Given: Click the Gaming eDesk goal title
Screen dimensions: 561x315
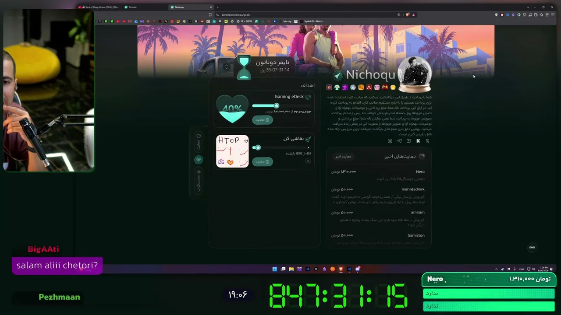Looking at the screenshot, I should 289,97.
